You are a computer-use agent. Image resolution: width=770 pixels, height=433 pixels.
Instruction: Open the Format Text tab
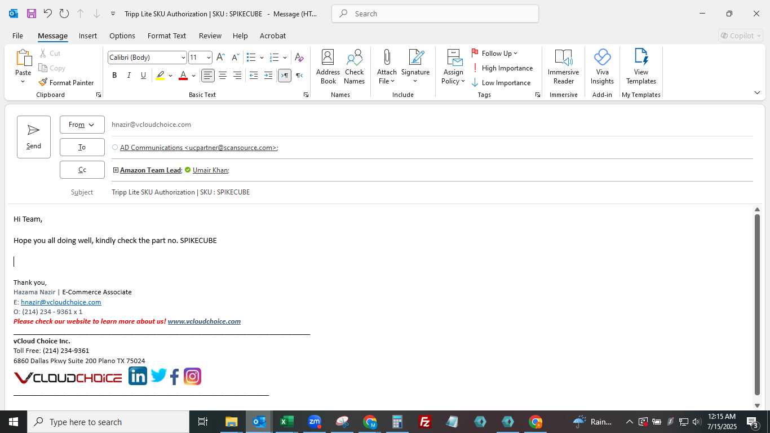(167, 36)
